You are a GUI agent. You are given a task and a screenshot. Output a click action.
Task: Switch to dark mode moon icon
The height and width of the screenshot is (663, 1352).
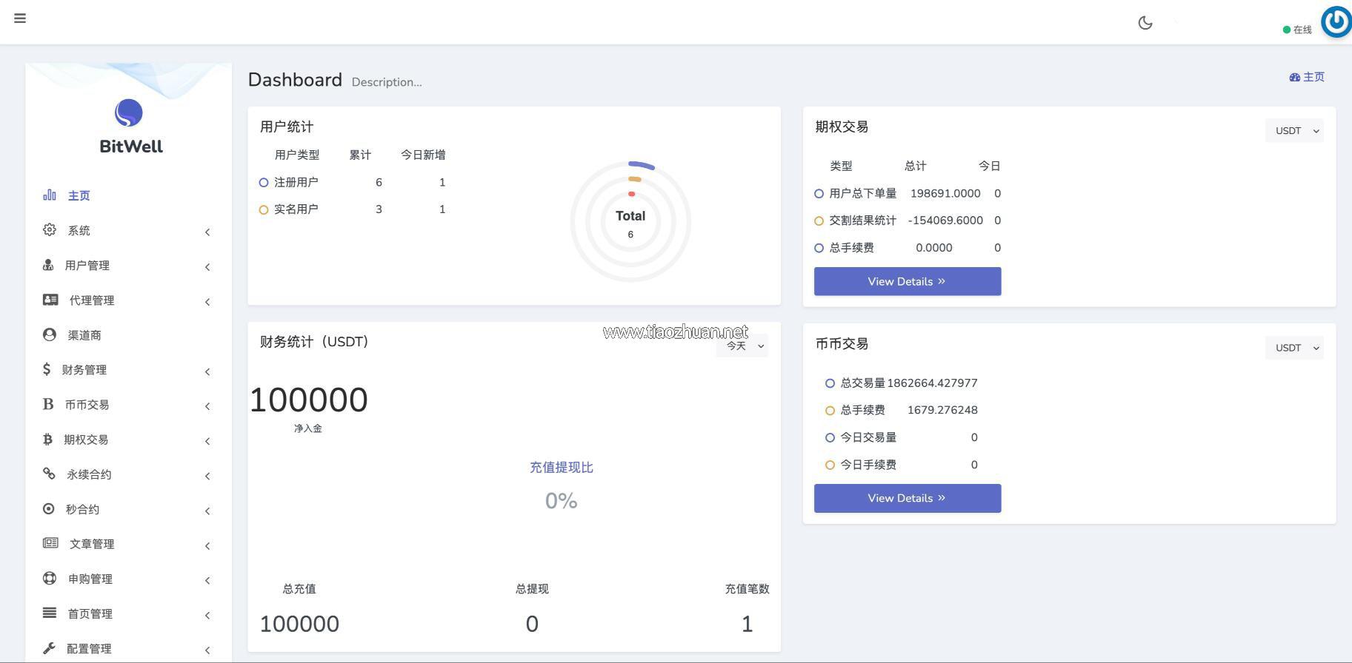pos(1145,23)
